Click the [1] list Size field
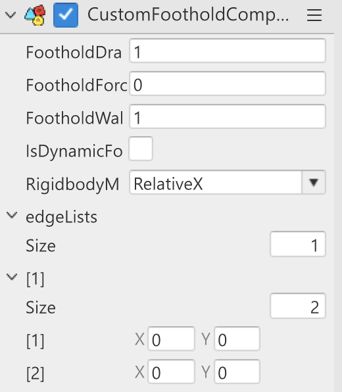The width and height of the screenshot is (342, 392). click(298, 306)
